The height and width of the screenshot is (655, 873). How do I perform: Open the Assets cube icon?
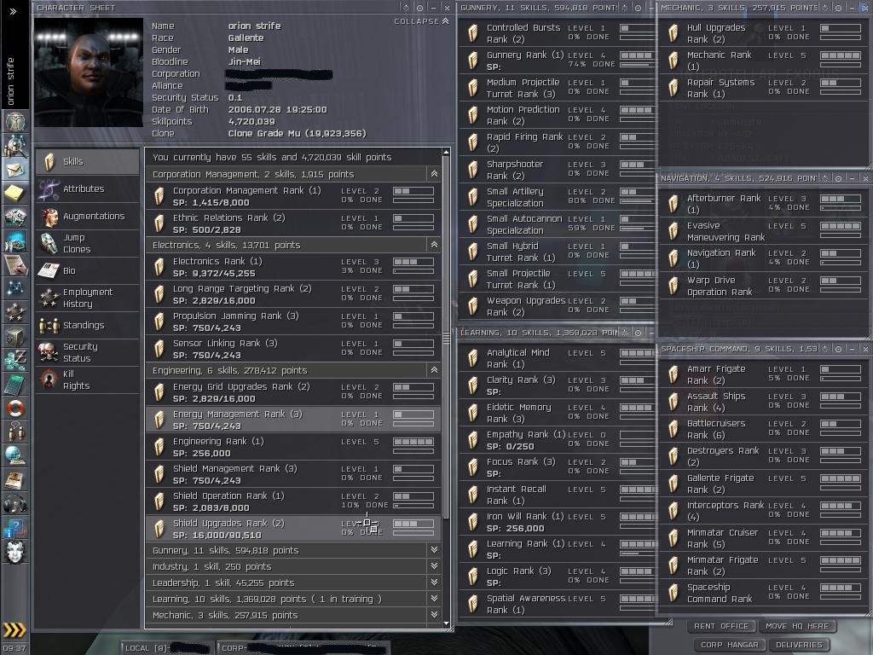(x=15, y=336)
